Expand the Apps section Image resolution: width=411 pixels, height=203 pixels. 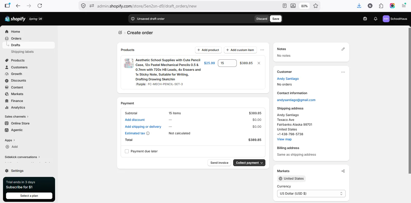[x=10, y=140]
